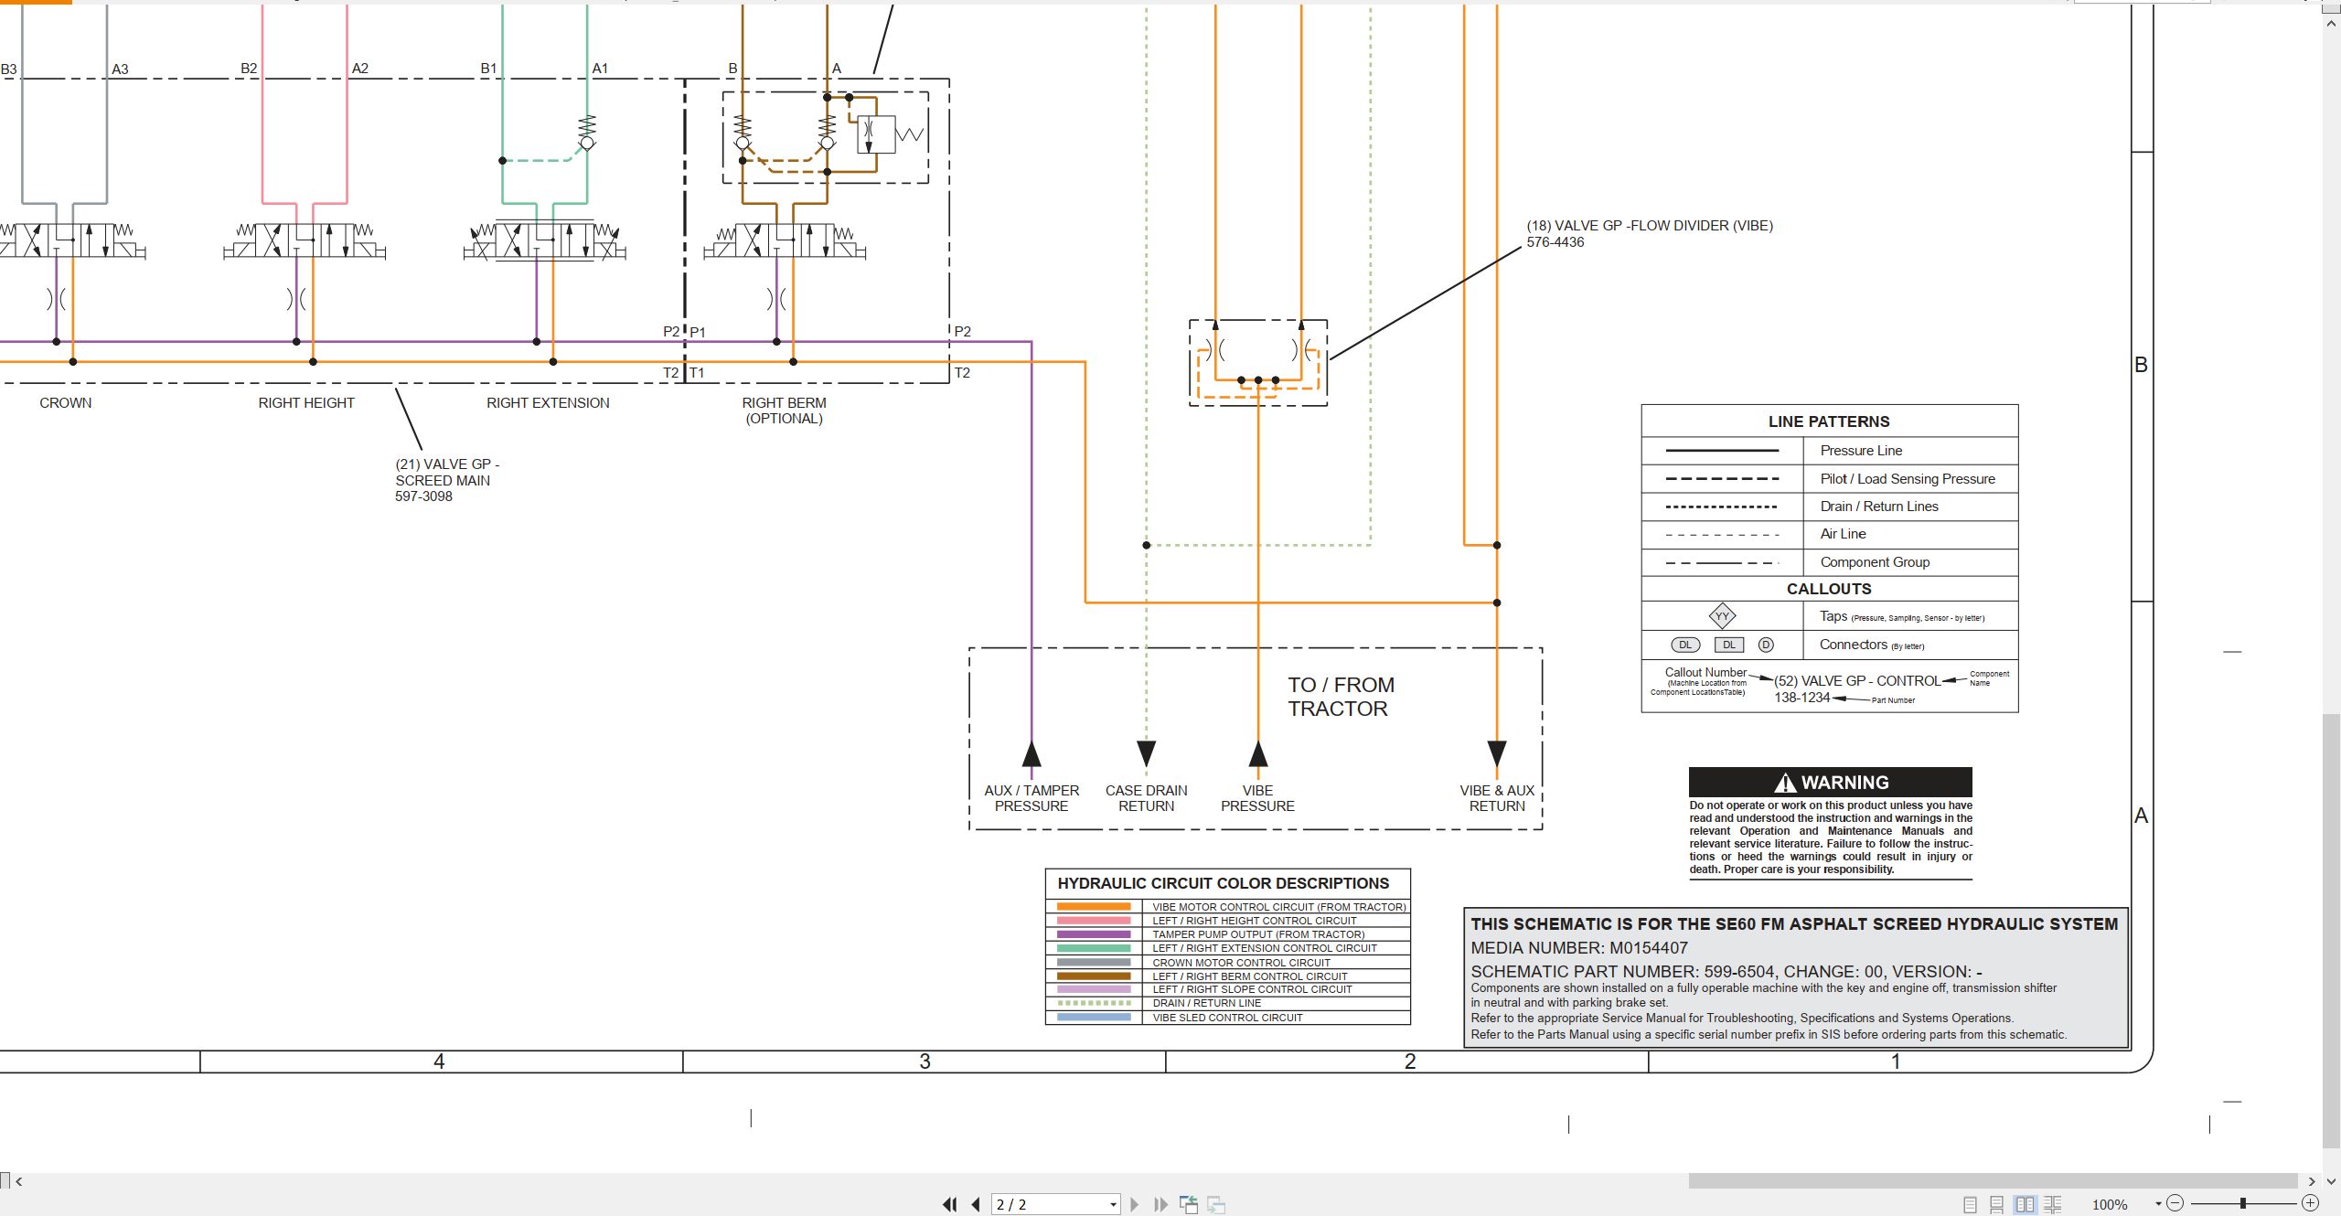Image resolution: width=2341 pixels, height=1216 pixels.
Task: Click the scroll left arrow
Action: point(19,1181)
